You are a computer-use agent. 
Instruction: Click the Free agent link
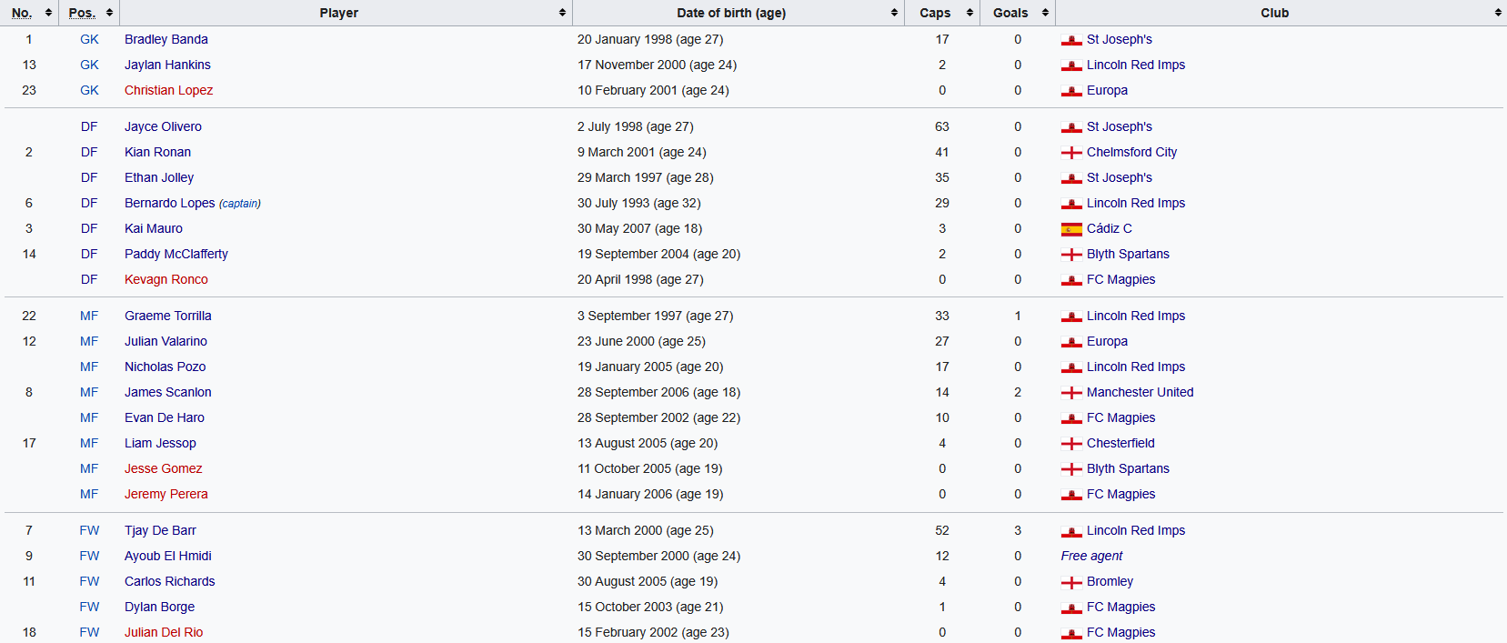pos(1091,556)
